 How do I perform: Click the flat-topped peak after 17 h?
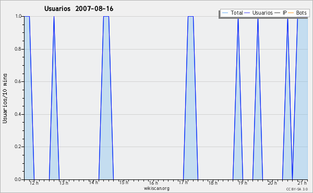(190, 98)
